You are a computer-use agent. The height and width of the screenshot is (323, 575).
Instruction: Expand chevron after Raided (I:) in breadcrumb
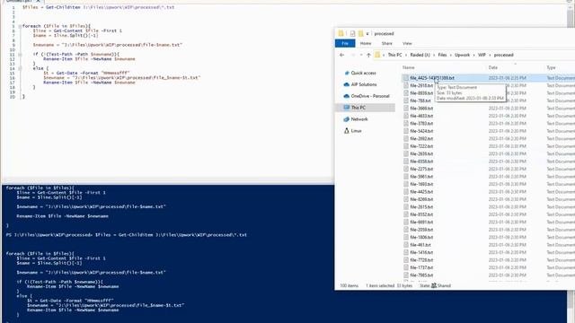(x=434, y=55)
